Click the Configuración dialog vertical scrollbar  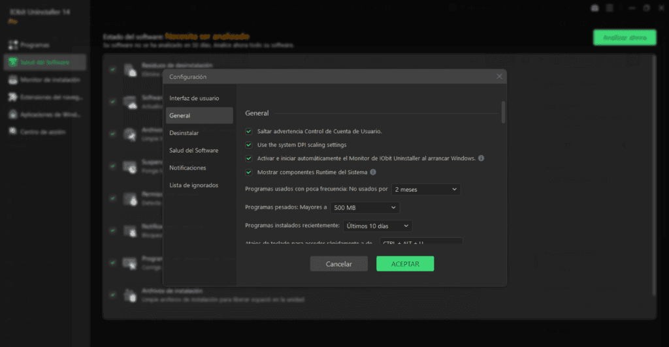click(504, 112)
